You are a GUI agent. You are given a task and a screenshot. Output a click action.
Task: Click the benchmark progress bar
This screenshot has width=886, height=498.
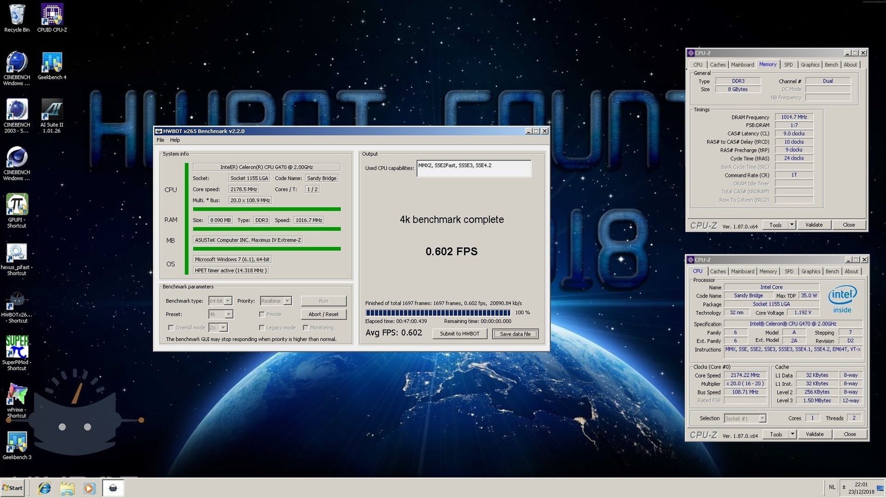pos(437,312)
